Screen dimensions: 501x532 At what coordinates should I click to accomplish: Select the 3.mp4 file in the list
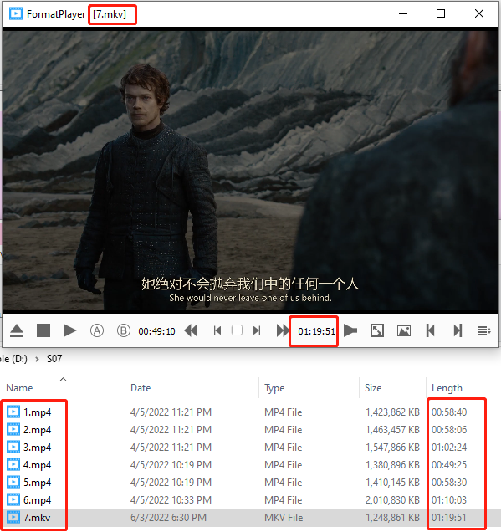click(x=38, y=448)
